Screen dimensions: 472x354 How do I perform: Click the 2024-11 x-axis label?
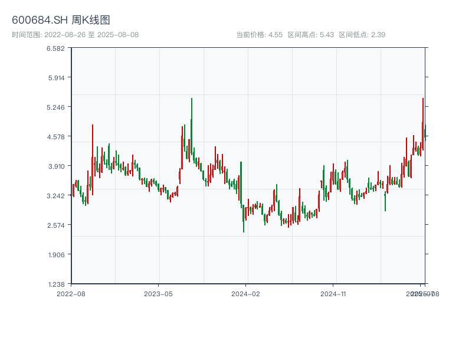[x=333, y=294]
